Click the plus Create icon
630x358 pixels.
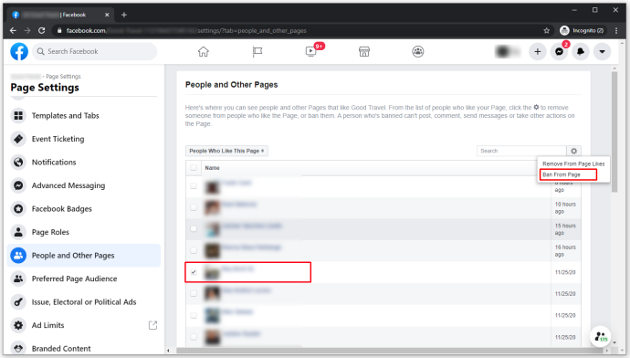click(x=538, y=51)
